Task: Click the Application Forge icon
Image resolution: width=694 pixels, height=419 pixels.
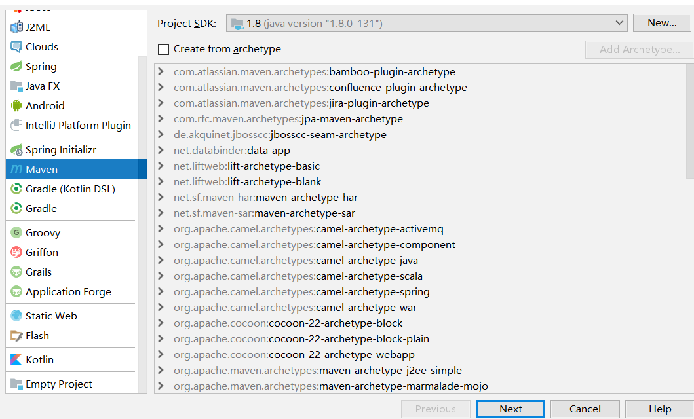Action: click(x=16, y=292)
